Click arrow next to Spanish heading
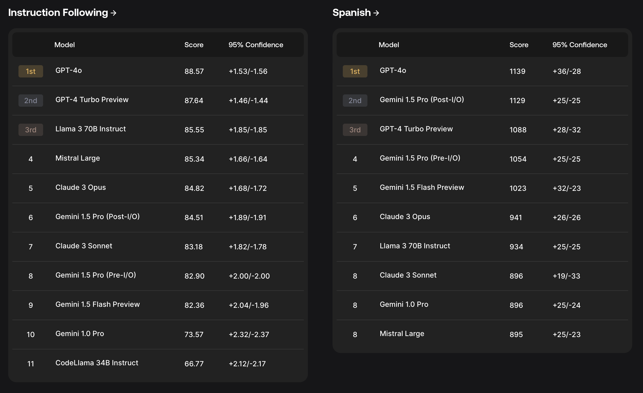643x393 pixels. pos(376,13)
